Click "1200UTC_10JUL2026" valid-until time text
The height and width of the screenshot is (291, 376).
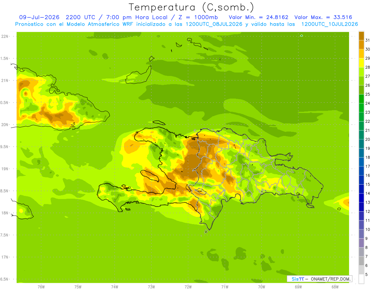click(x=330, y=24)
